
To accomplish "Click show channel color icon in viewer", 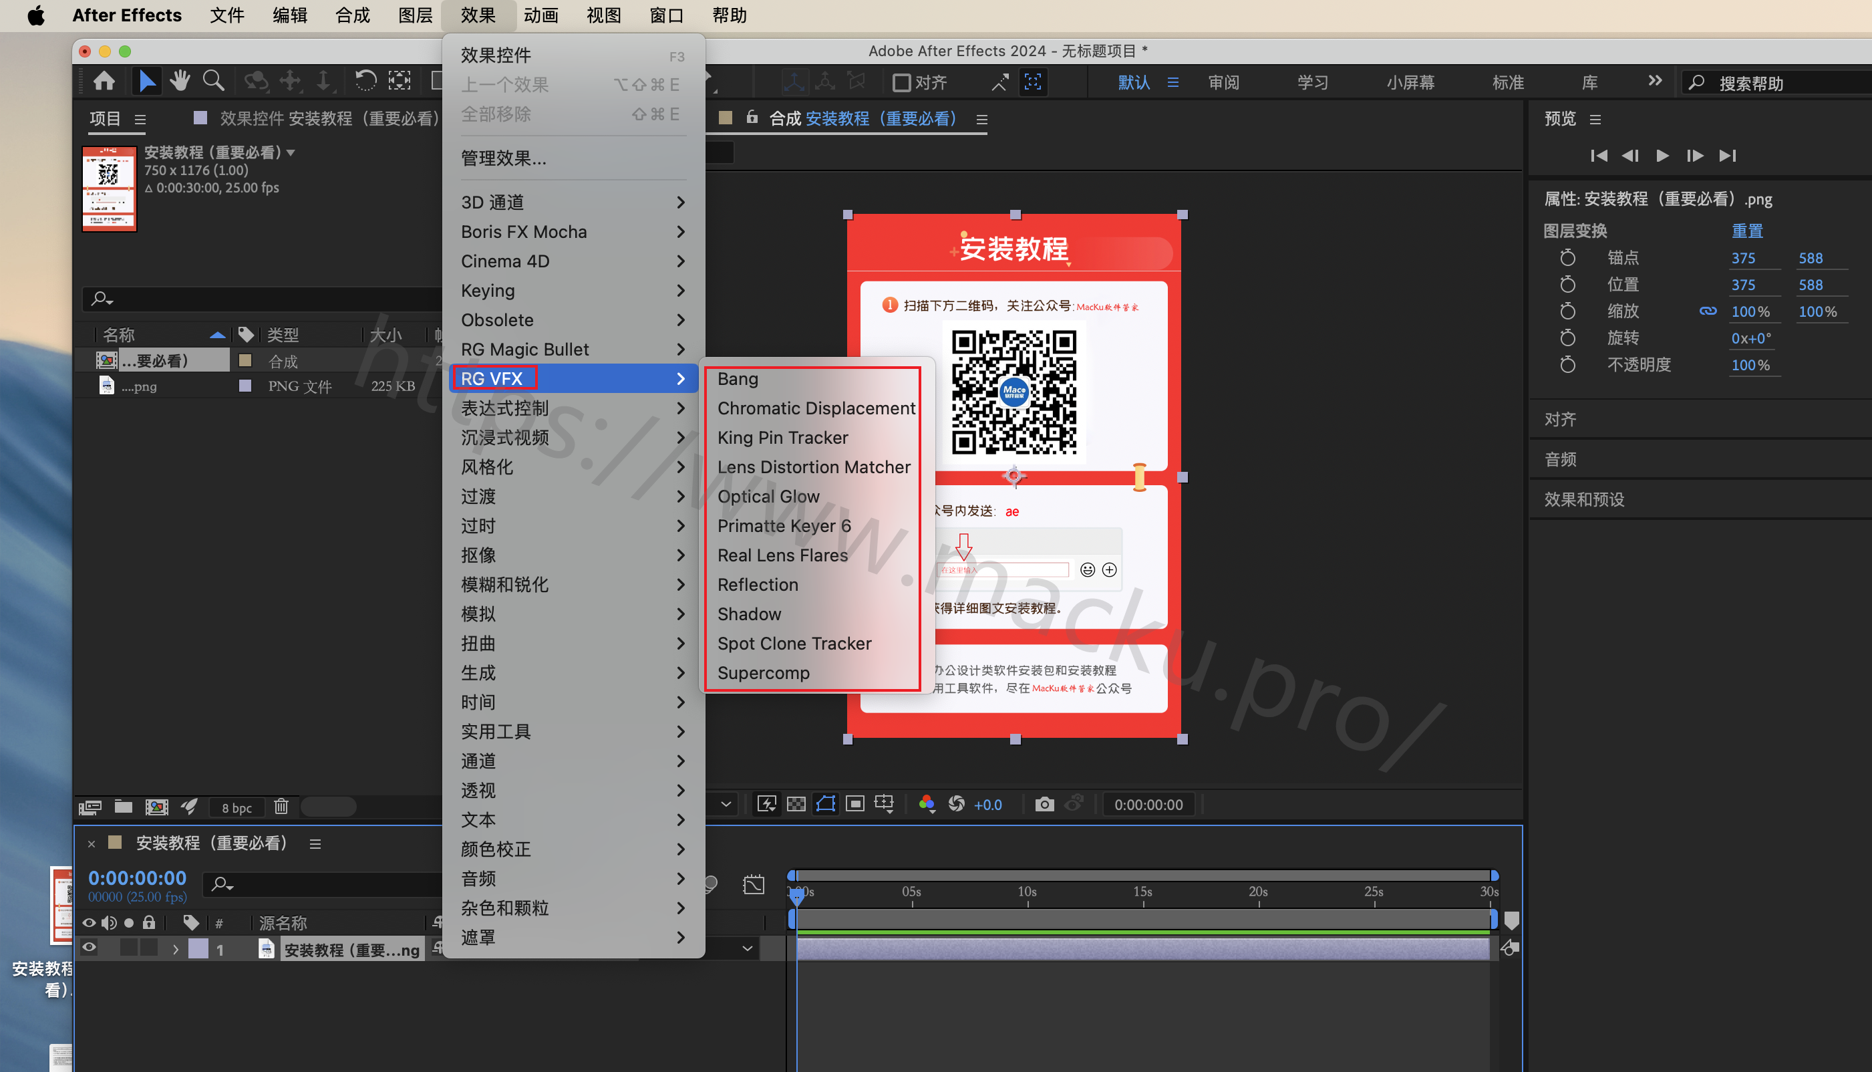I will [927, 804].
